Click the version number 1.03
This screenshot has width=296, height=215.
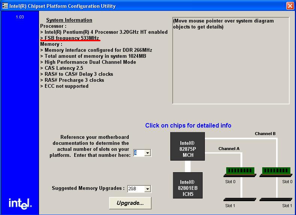coord(20,17)
